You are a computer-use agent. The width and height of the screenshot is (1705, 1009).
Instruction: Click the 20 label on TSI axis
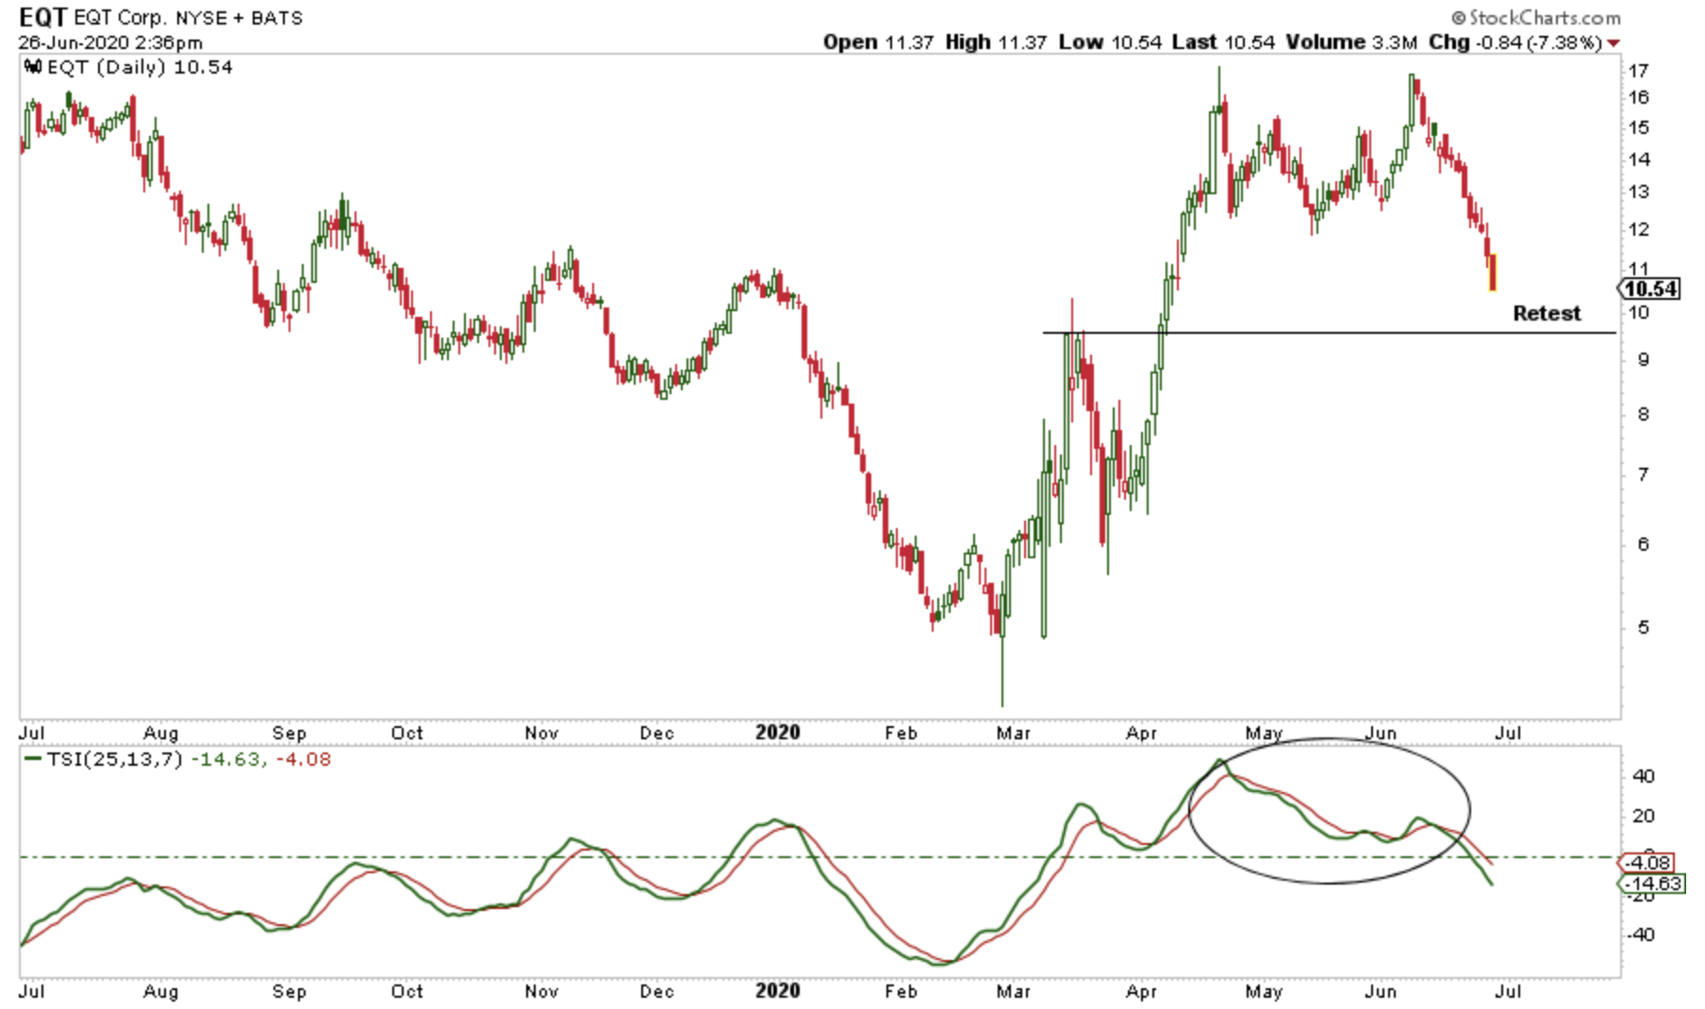[x=1643, y=817]
